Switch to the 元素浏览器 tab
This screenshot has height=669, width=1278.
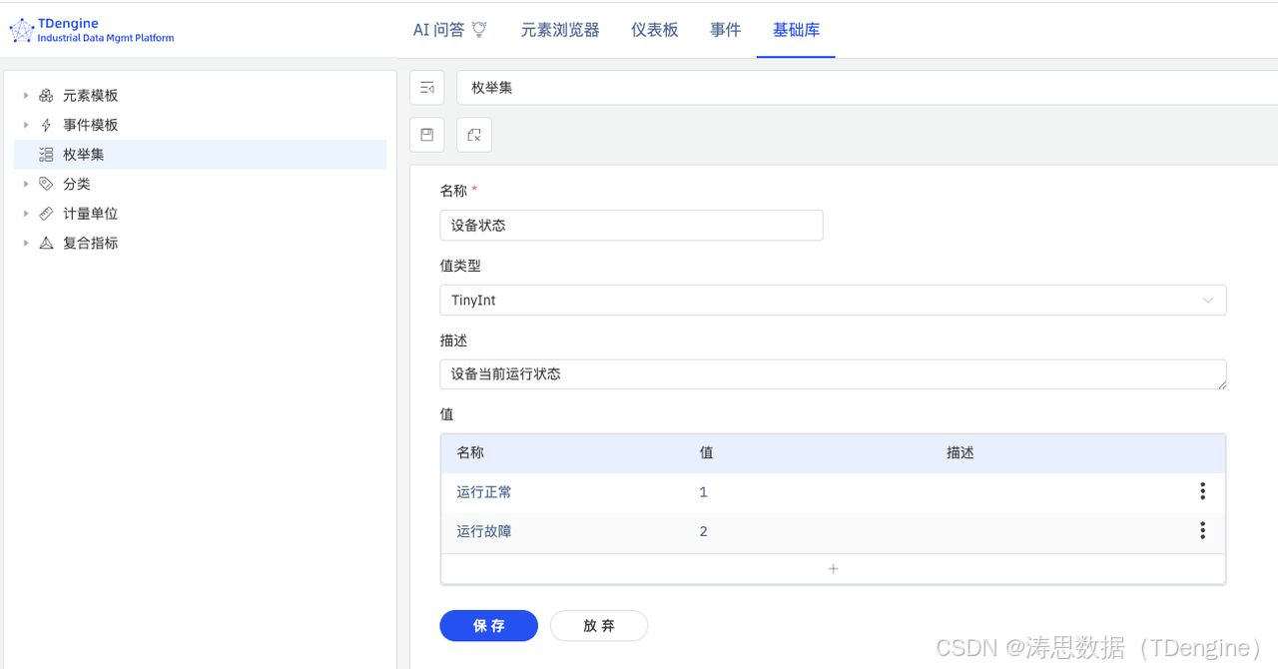click(x=560, y=30)
